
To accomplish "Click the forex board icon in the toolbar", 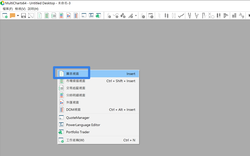I will click(69, 16).
